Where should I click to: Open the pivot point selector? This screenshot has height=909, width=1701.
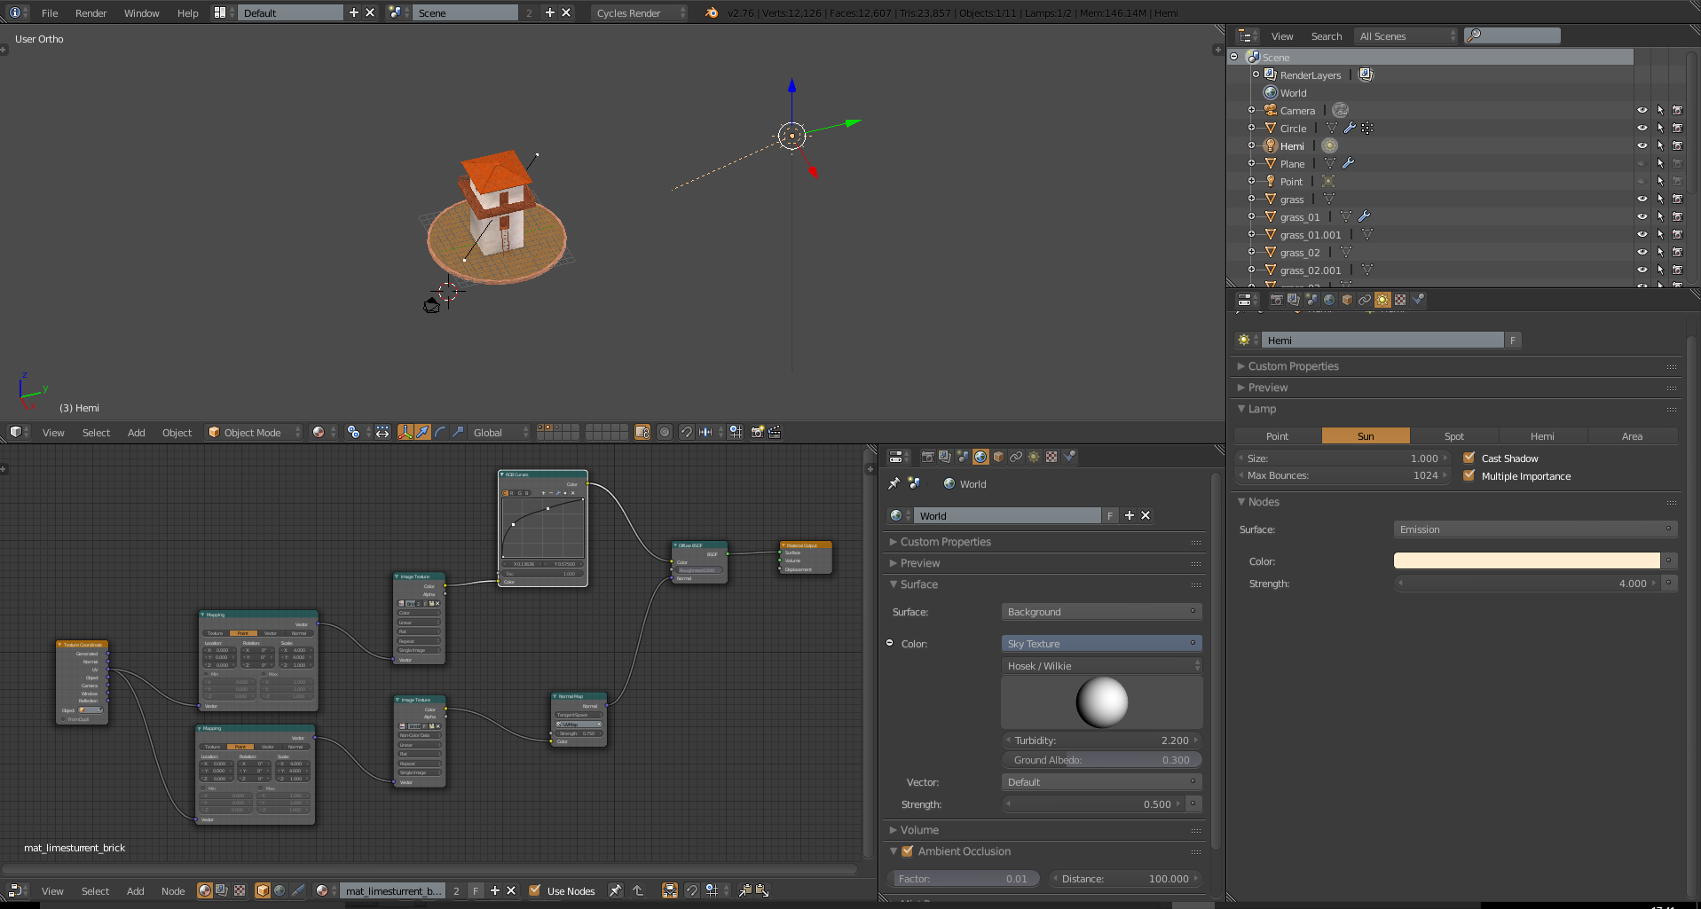coord(358,432)
